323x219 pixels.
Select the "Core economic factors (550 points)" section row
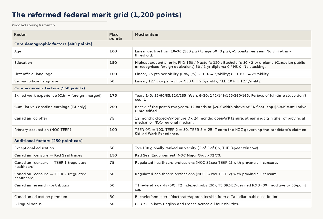[161, 88]
